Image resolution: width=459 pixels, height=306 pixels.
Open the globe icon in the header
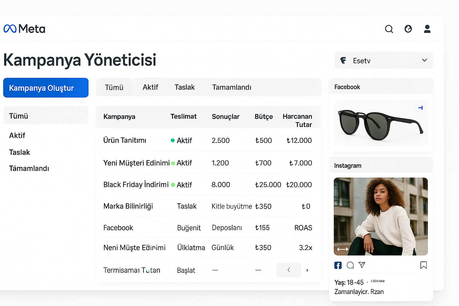pos(408,29)
